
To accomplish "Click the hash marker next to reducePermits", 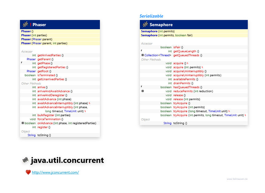I will (142, 91).
